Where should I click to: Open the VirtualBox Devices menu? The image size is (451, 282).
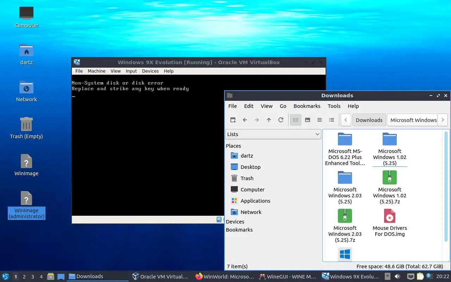coord(150,71)
